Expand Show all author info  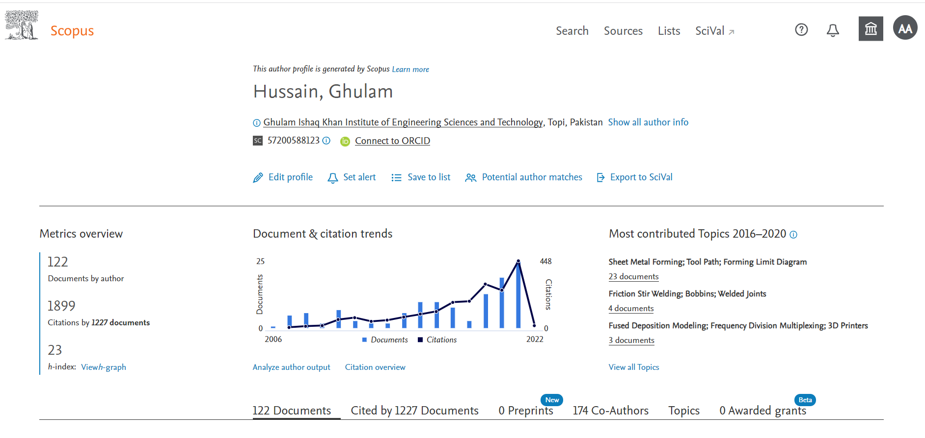pyautogui.click(x=648, y=122)
